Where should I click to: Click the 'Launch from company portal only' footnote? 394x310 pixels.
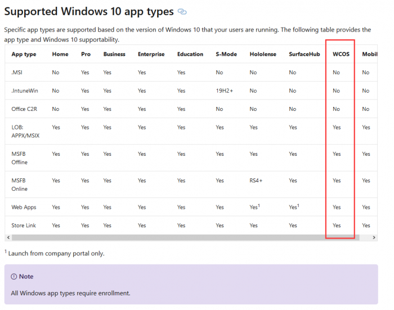[x=56, y=253]
